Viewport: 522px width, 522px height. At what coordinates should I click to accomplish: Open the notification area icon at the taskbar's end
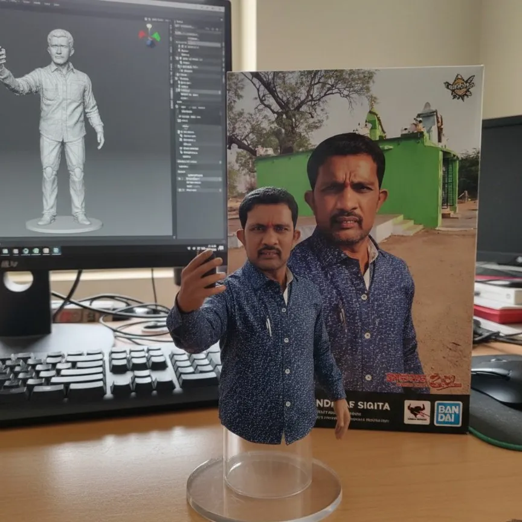(x=221, y=248)
